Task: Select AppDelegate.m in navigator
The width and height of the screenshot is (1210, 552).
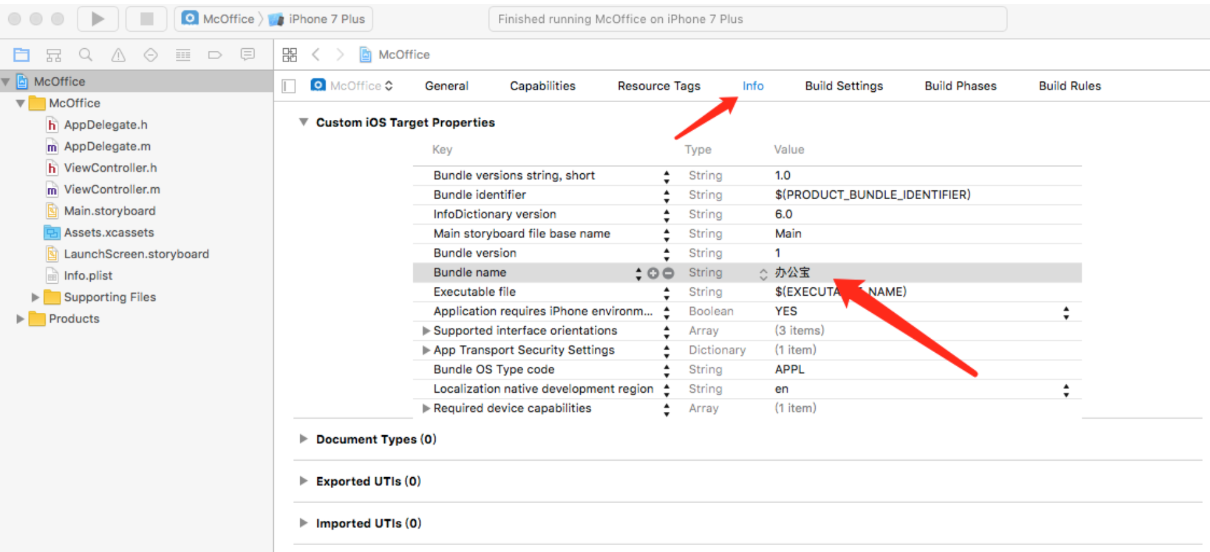Action: tap(107, 146)
